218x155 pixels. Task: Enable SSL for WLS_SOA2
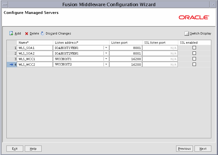click(x=194, y=53)
